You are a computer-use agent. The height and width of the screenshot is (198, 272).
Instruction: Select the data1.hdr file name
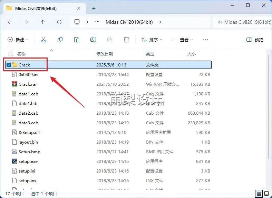(x=28, y=104)
